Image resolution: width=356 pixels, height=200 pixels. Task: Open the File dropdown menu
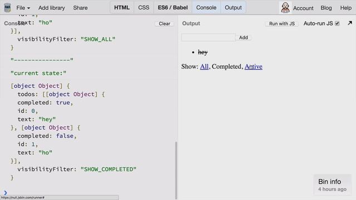(23, 8)
